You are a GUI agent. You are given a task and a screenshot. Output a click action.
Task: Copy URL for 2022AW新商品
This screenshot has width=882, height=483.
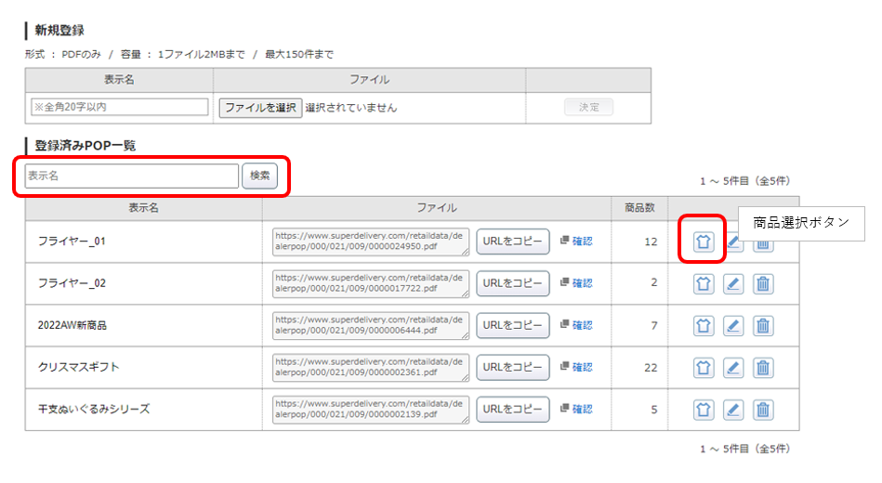512,326
